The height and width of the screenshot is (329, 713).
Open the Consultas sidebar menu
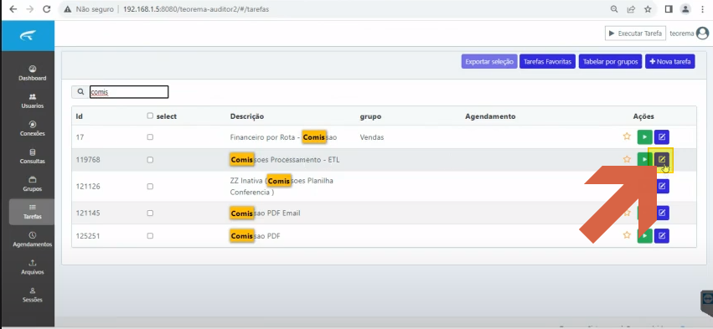(33, 157)
